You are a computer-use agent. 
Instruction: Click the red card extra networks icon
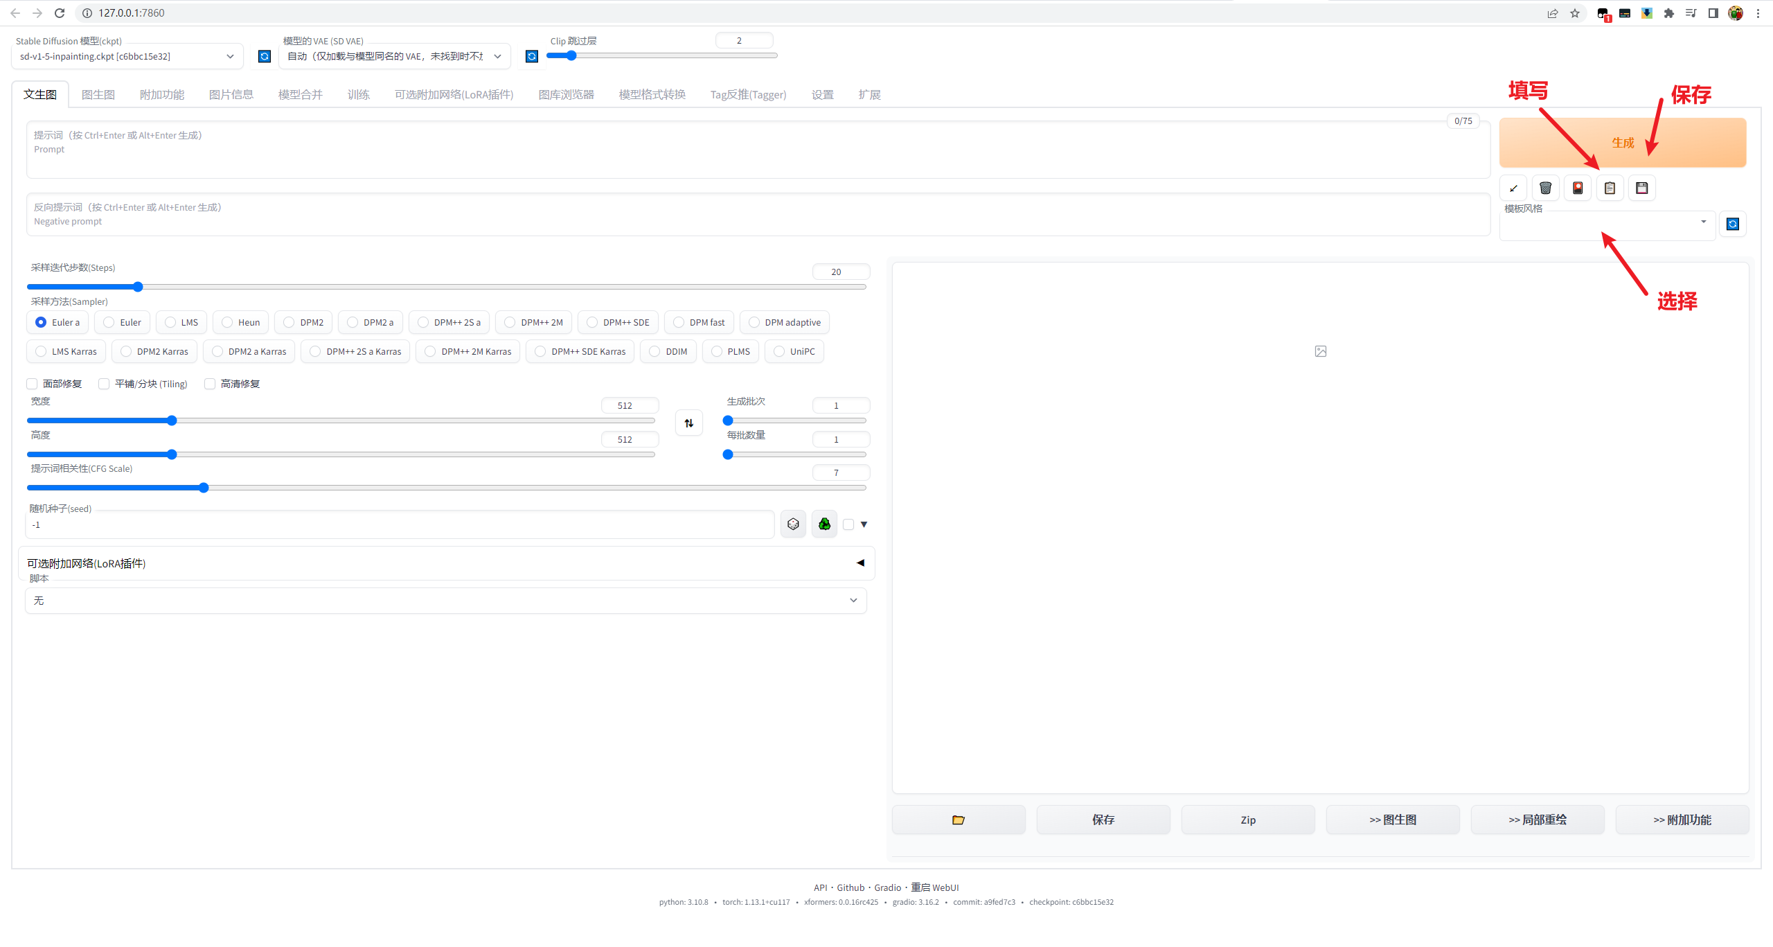pyautogui.click(x=1578, y=188)
